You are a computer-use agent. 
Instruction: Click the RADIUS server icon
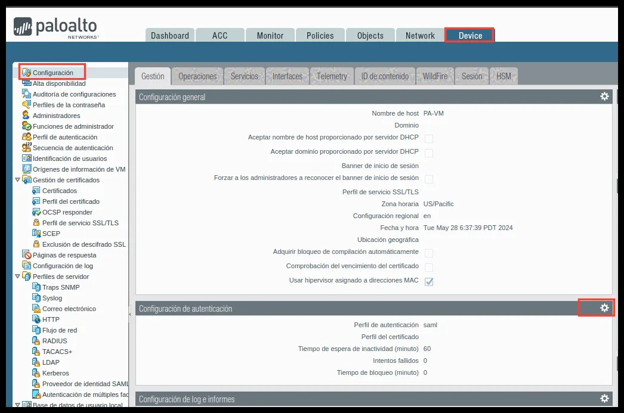tap(36, 341)
